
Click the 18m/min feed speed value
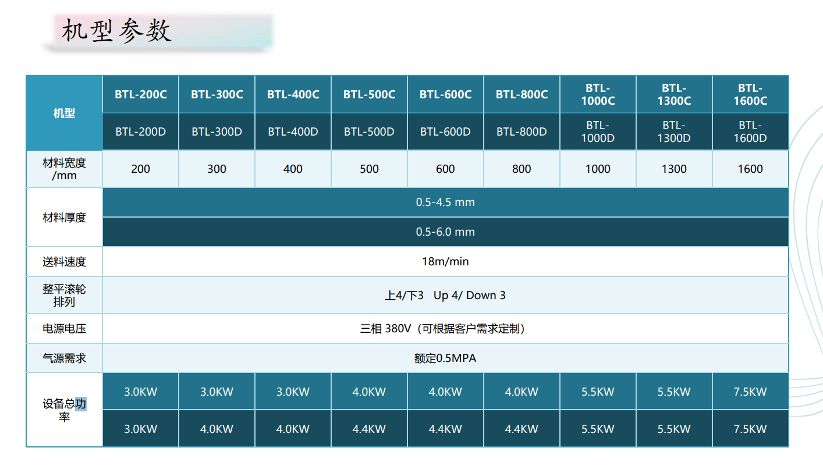tap(445, 262)
